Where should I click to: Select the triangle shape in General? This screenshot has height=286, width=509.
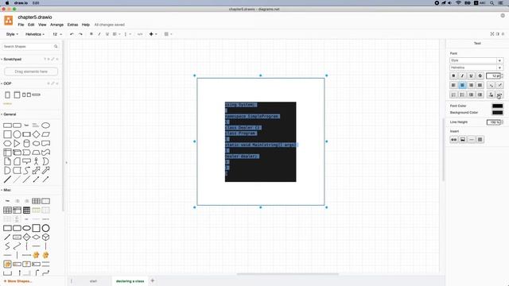pyautogui.click(x=17, y=143)
